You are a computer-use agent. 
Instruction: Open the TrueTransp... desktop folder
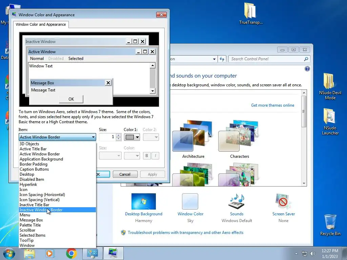[x=250, y=13]
